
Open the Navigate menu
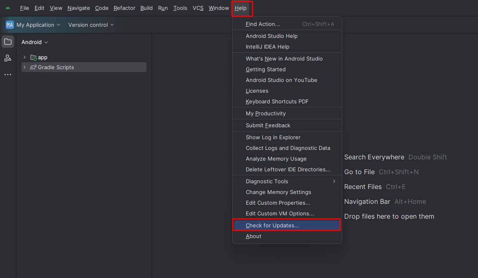79,8
